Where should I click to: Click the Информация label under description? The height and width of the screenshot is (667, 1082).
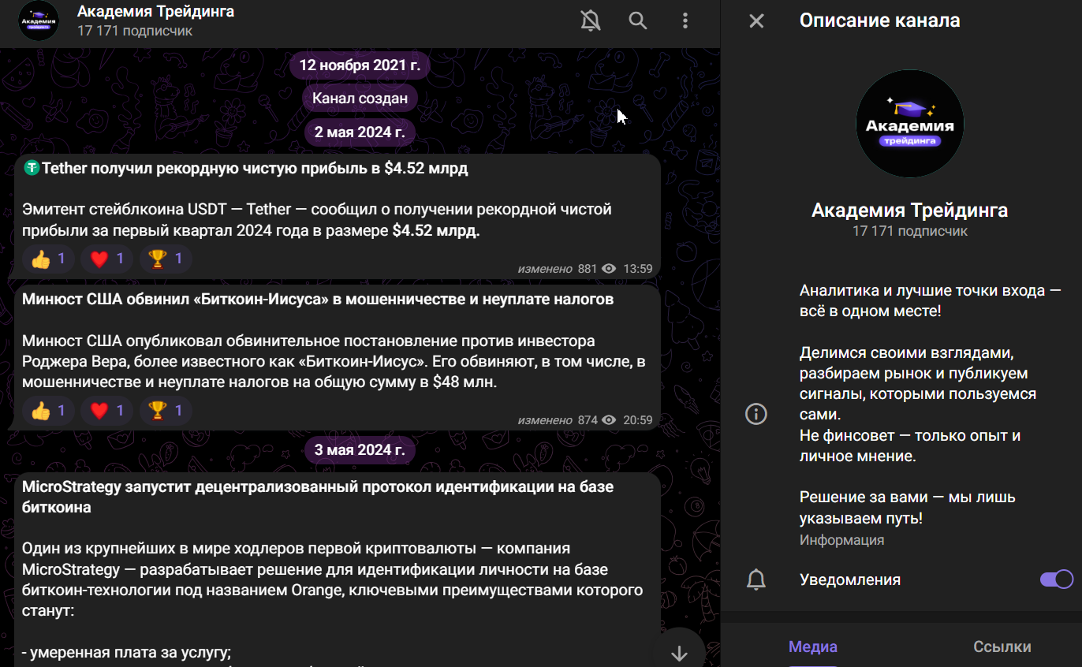point(841,540)
